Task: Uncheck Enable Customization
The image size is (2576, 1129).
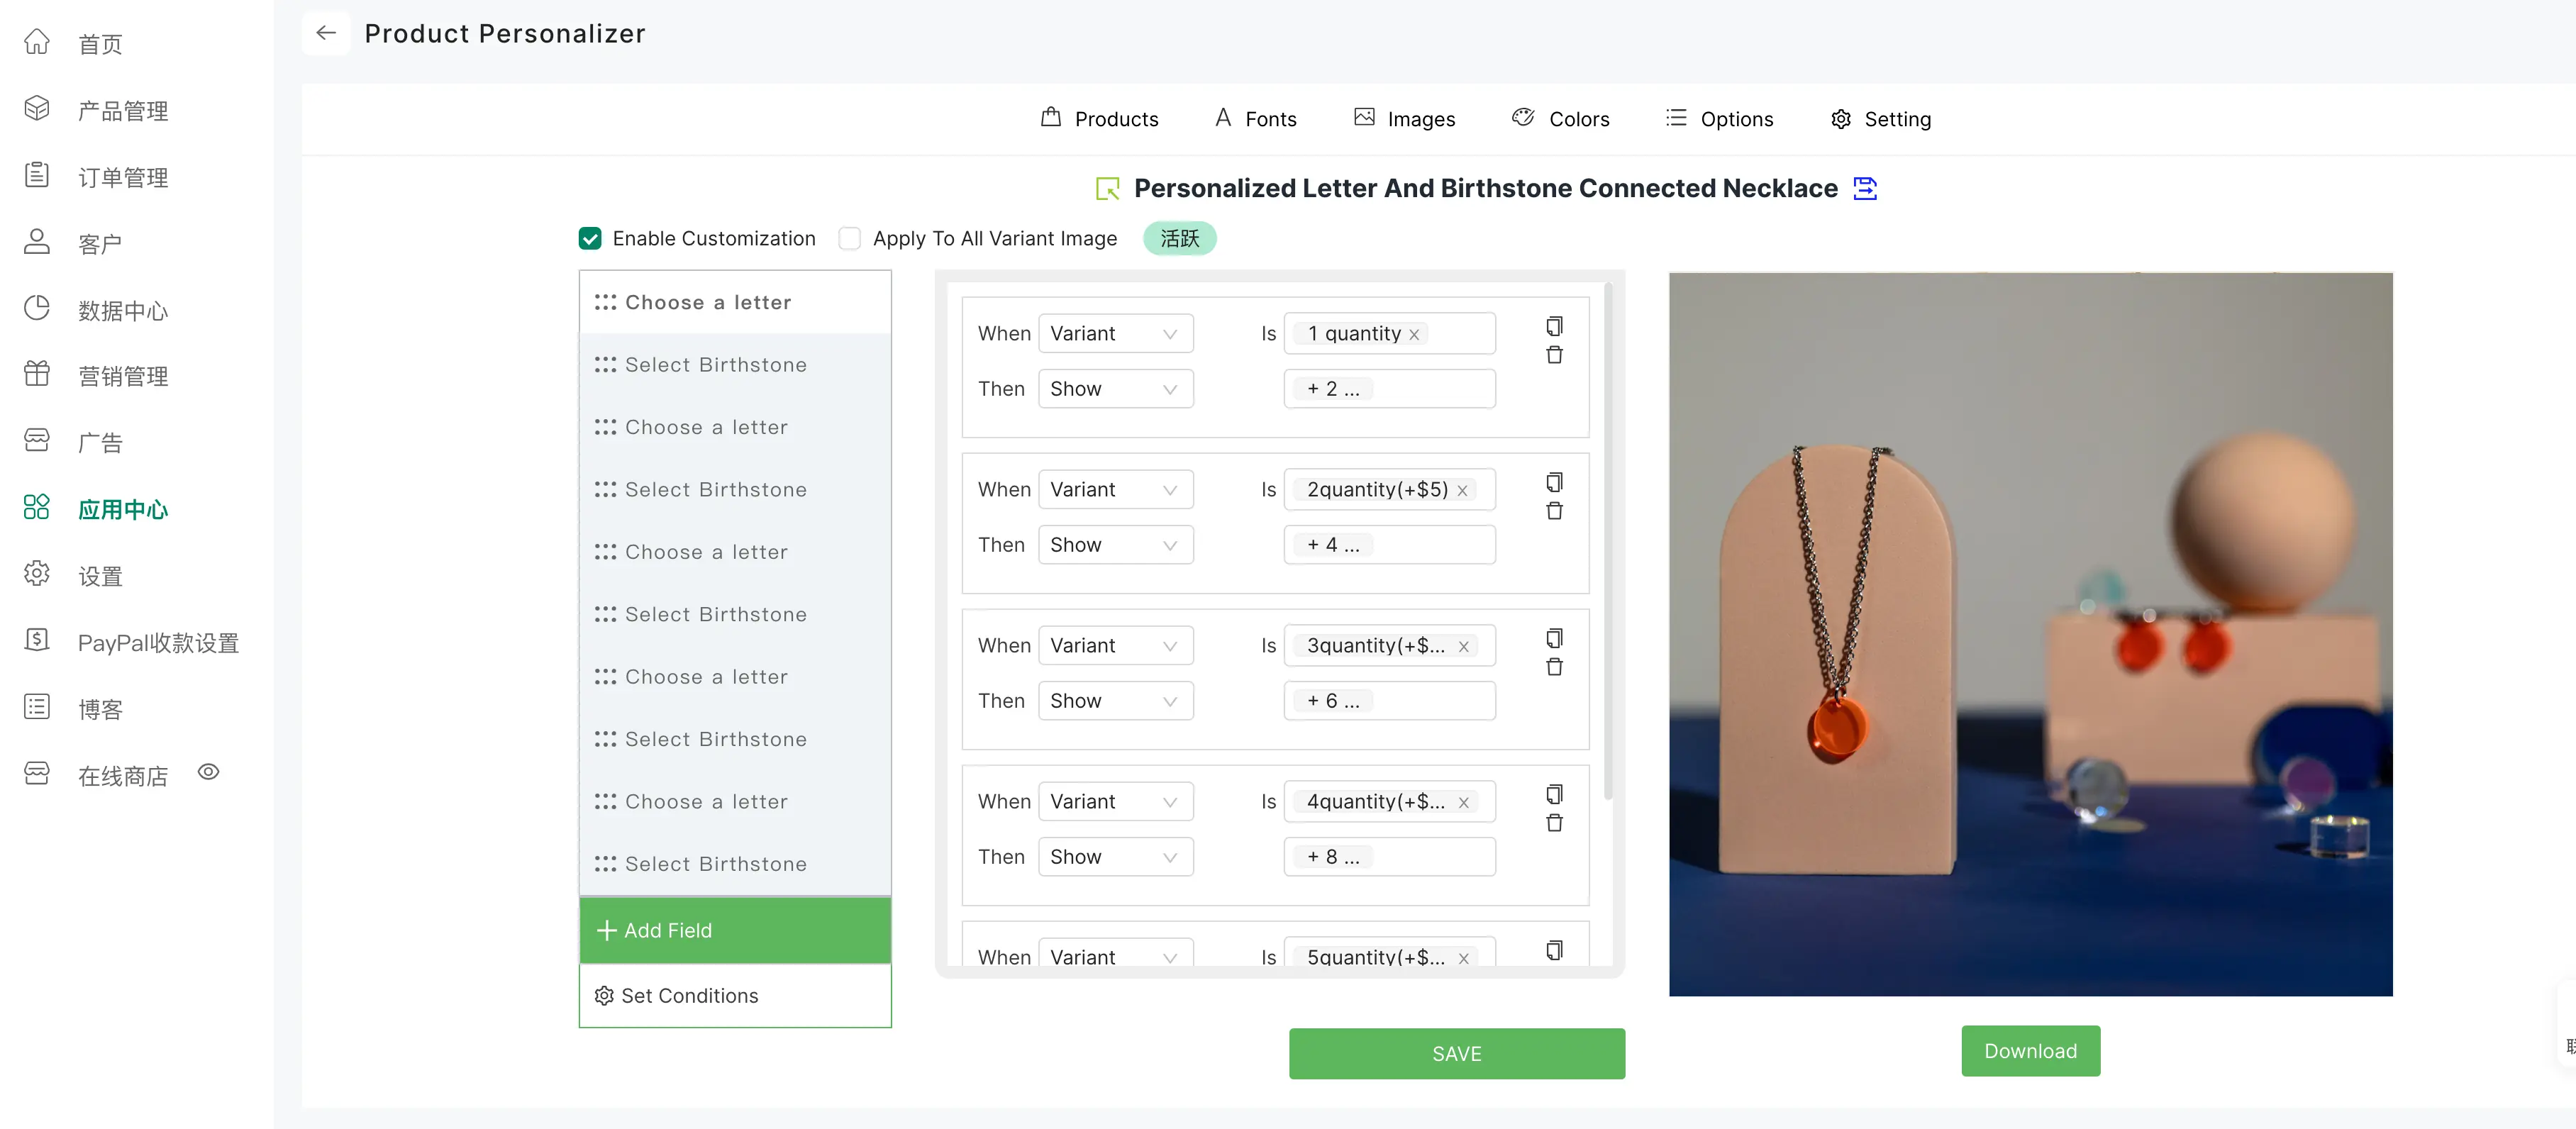Action: coord(590,238)
